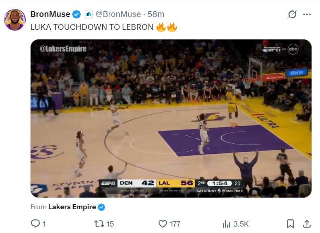
Task: Click the 58m post timestamp
Action: pyautogui.click(x=156, y=14)
